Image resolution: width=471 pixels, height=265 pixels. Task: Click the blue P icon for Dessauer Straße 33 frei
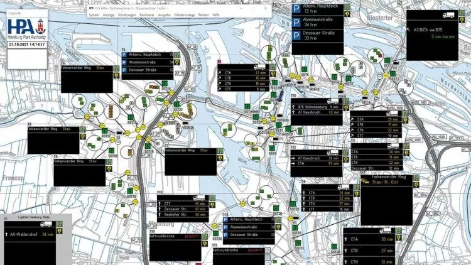pos(296,35)
